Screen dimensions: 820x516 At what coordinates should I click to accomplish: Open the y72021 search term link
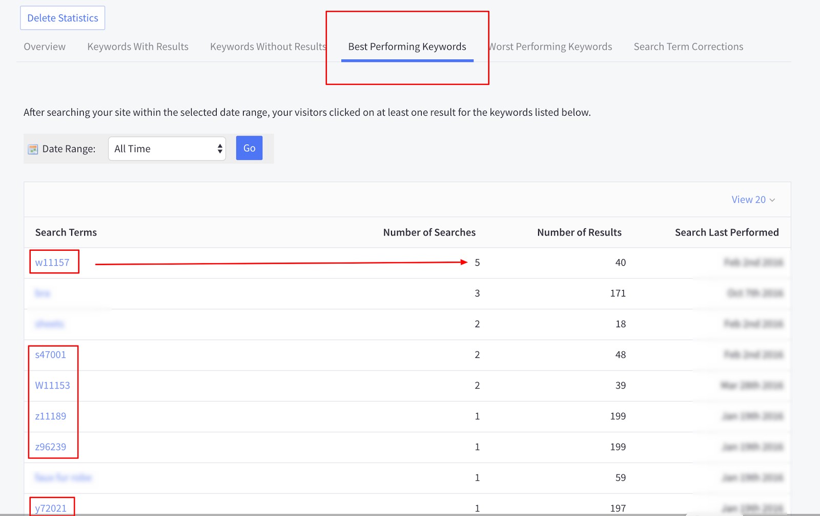tap(51, 508)
